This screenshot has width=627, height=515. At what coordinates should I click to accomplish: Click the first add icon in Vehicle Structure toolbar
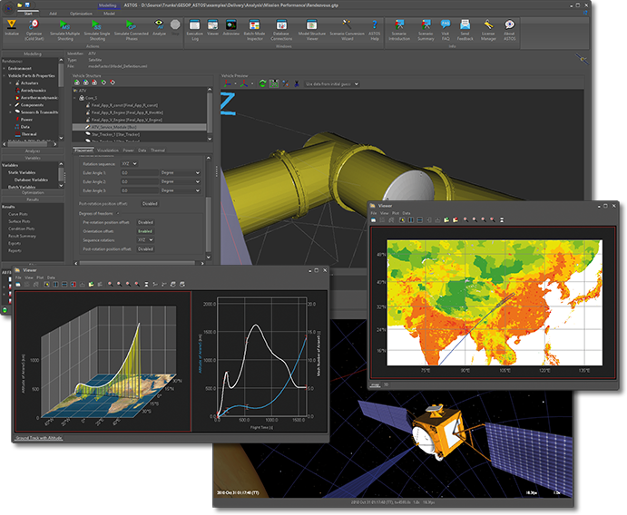tap(77, 83)
